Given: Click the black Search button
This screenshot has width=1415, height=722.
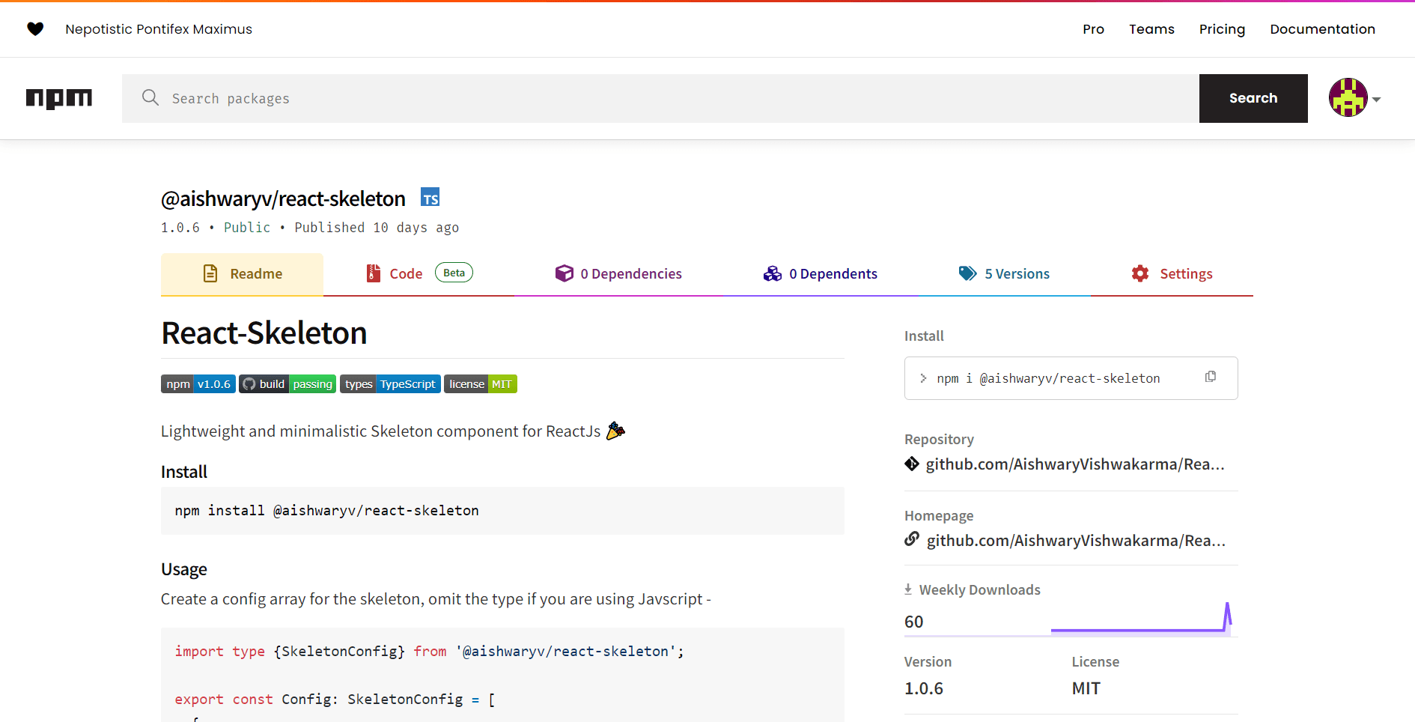Looking at the screenshot, I should (x=1253, y=98).
